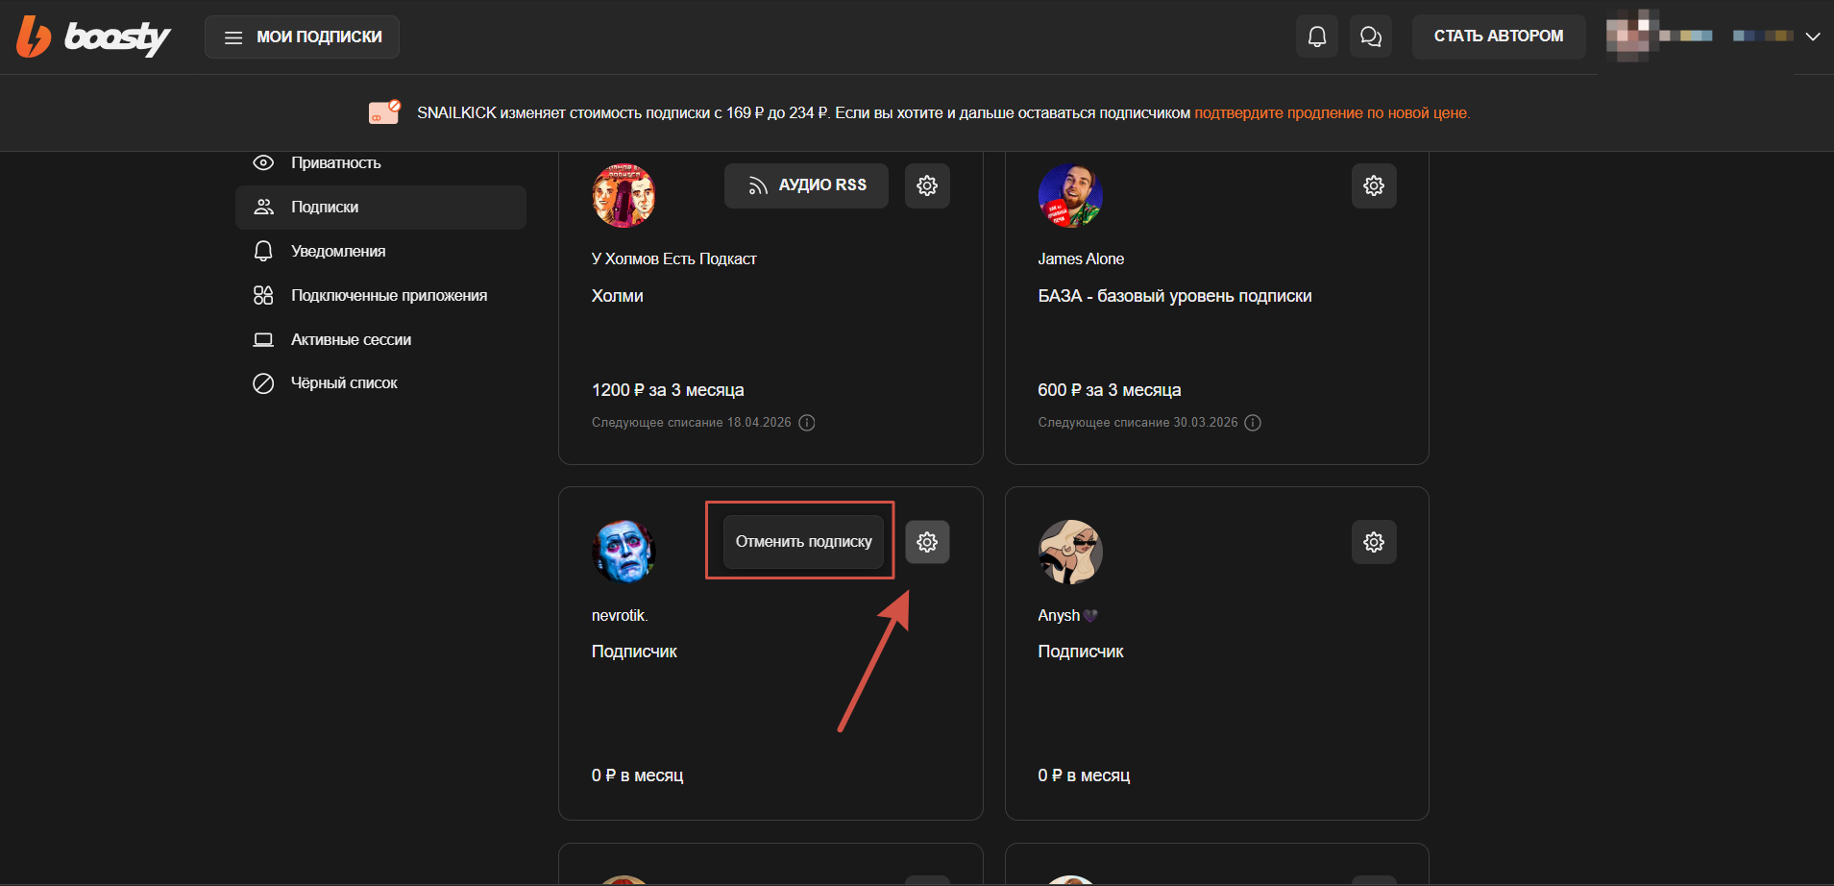Screen dimensions: 1834x886
Task: Click the Boosty logo
Action: (93, 37)
